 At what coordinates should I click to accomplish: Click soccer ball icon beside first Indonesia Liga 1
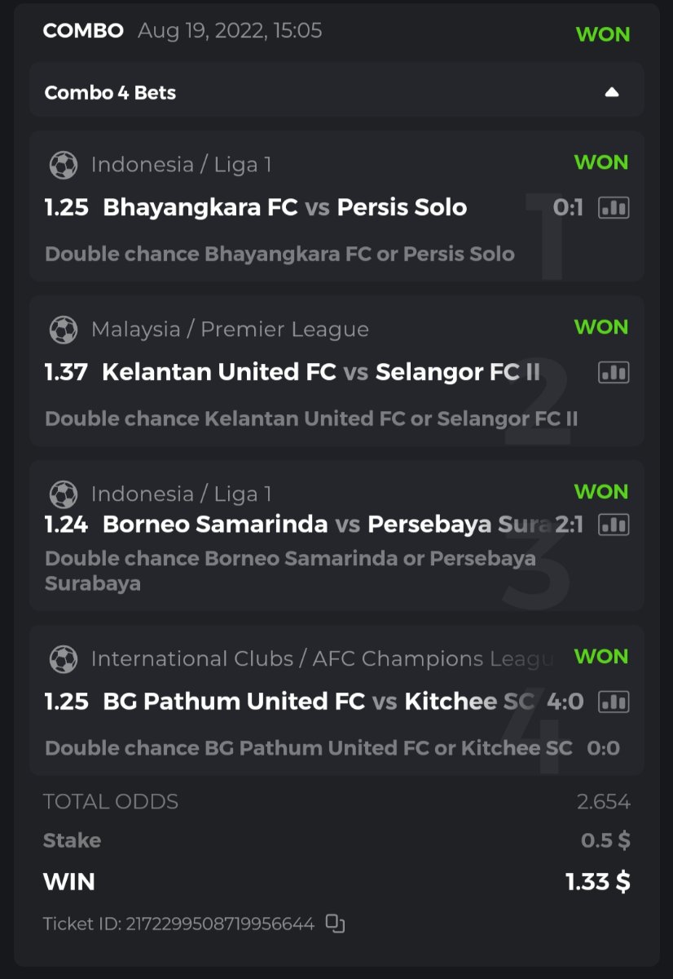click(64, 165)
